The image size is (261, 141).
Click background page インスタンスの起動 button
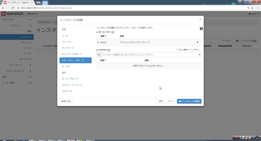[x=246, y=41]
